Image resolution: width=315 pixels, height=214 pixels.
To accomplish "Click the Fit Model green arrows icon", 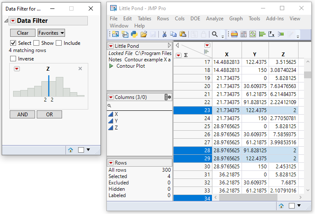I will coord(281,34).
